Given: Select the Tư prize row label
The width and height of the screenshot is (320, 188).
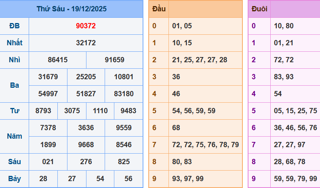Looking at the screenshot, I should coord(15,111).
